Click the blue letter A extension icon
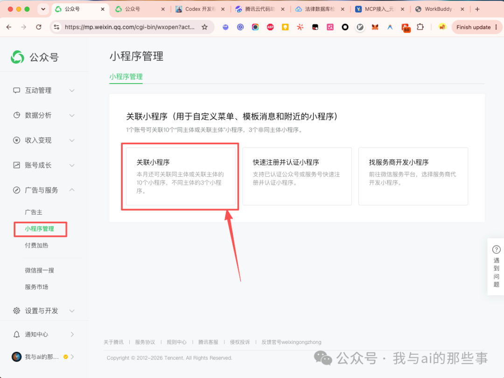 [x=390, y=28]
